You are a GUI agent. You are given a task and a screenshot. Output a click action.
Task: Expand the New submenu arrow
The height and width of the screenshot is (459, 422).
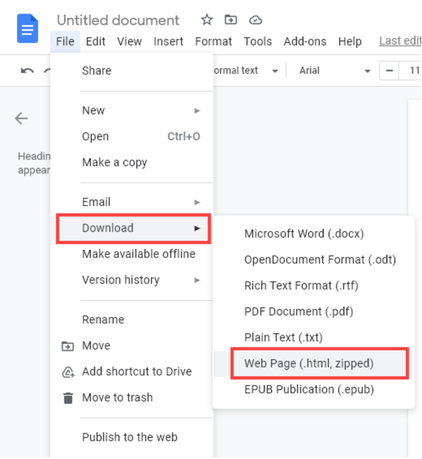coord(198,110)
